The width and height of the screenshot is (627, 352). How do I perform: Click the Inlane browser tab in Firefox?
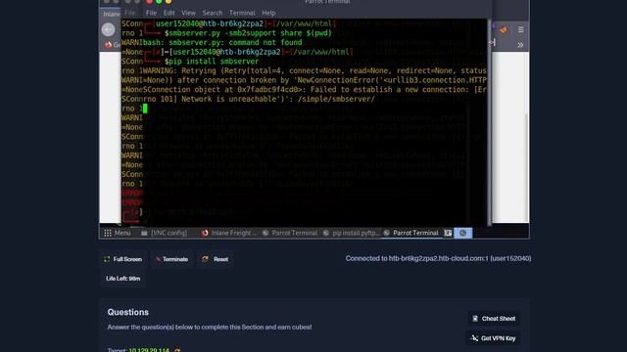pos(111,14)
